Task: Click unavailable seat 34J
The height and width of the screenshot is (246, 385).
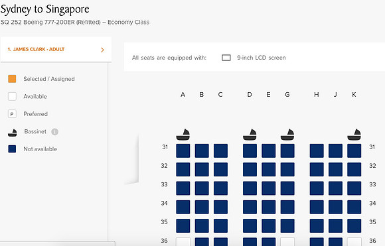Action: click(335, 207)
